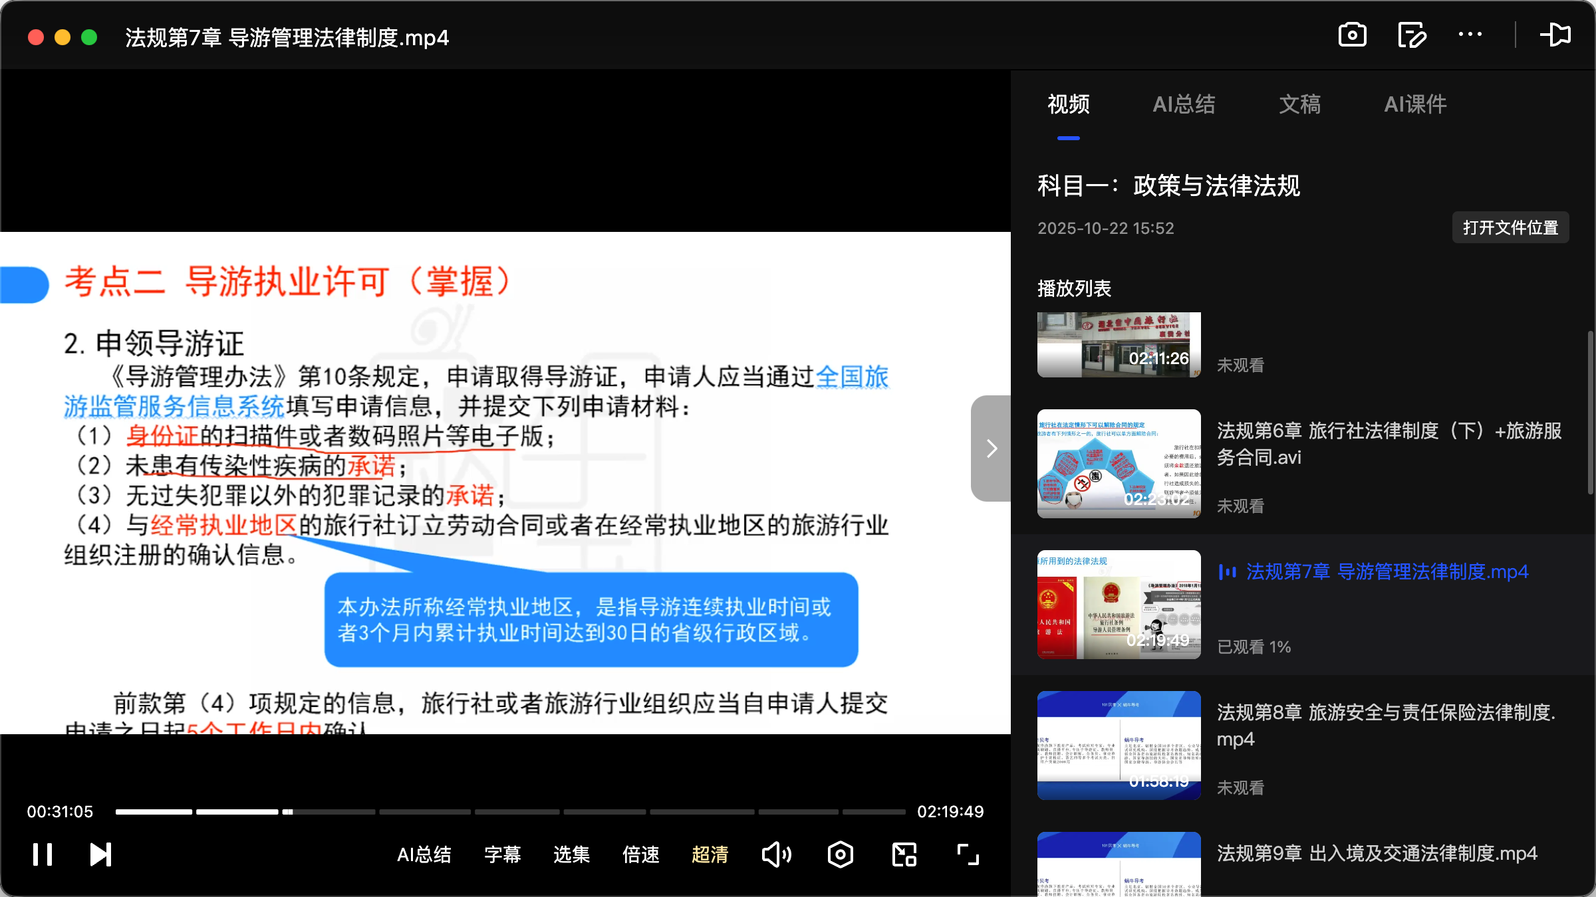Screen dimensions: 1596x897
Task: Open playback settings with hexagon icon
Action: pos(840,854)
